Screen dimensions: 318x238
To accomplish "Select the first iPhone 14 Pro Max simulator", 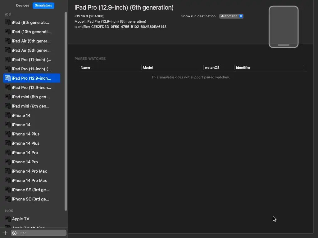I will pos(32,171).
